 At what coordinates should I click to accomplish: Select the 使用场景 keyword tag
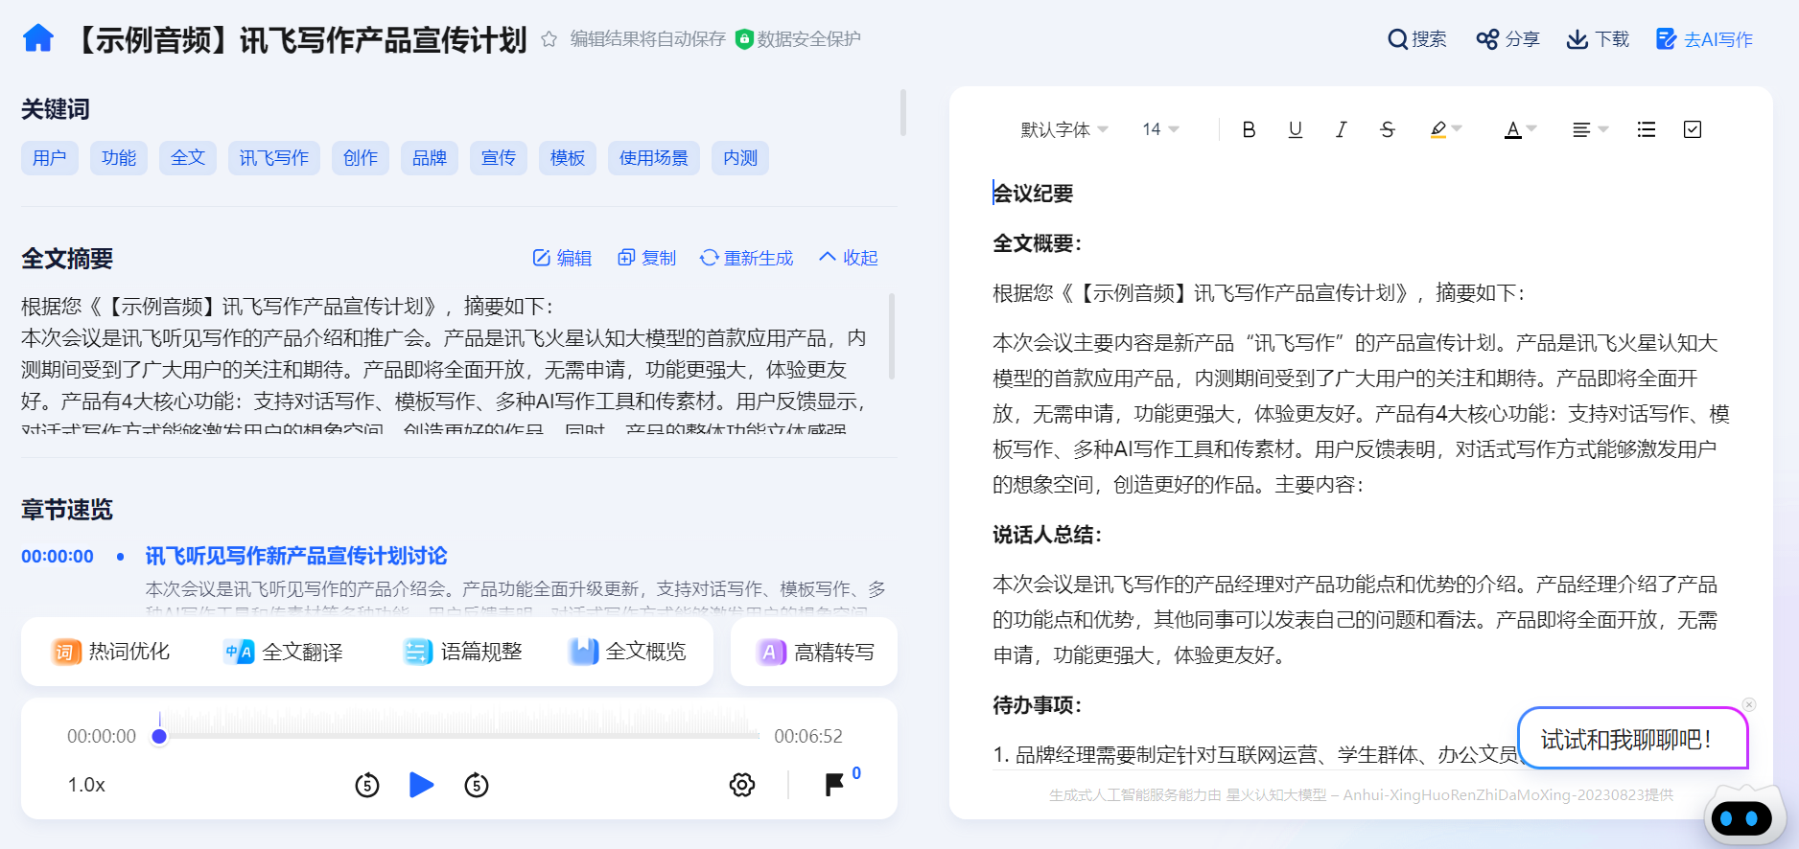point(654,158)
